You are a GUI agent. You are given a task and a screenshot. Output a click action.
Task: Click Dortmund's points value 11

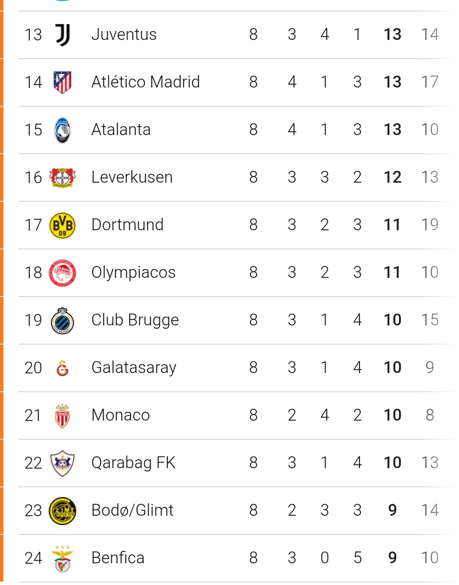[x=392, y=225]
